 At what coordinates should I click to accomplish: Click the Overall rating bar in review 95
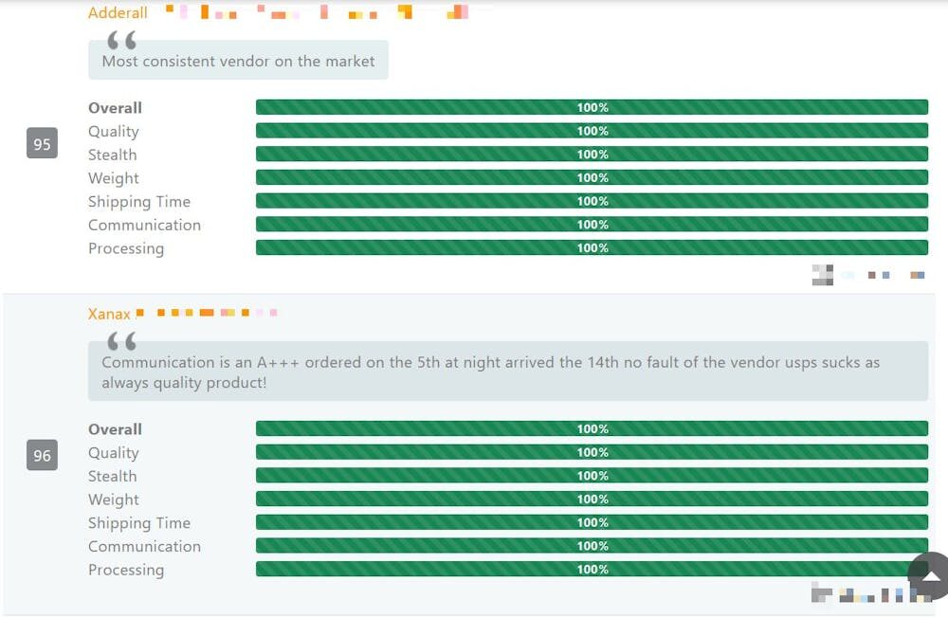click(592, 108)
